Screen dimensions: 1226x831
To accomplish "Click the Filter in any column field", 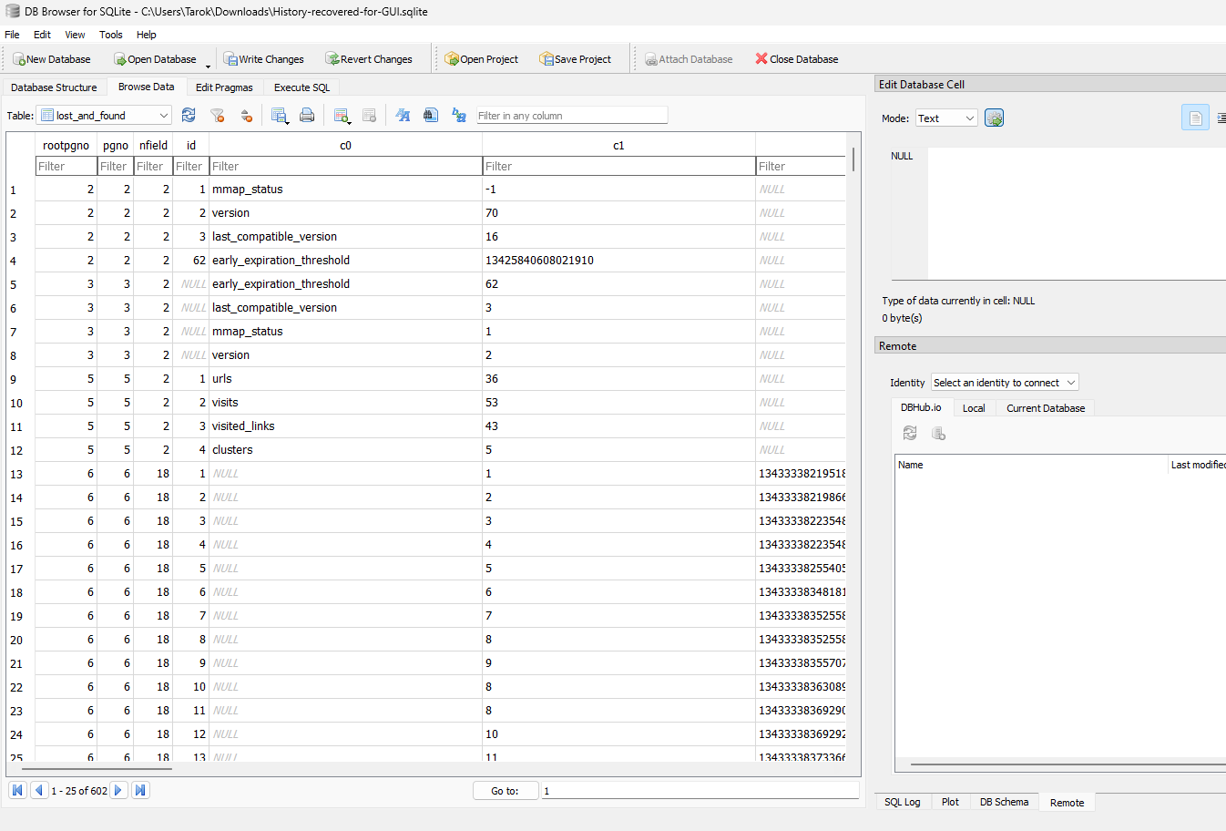I will [x=572, y=116].
